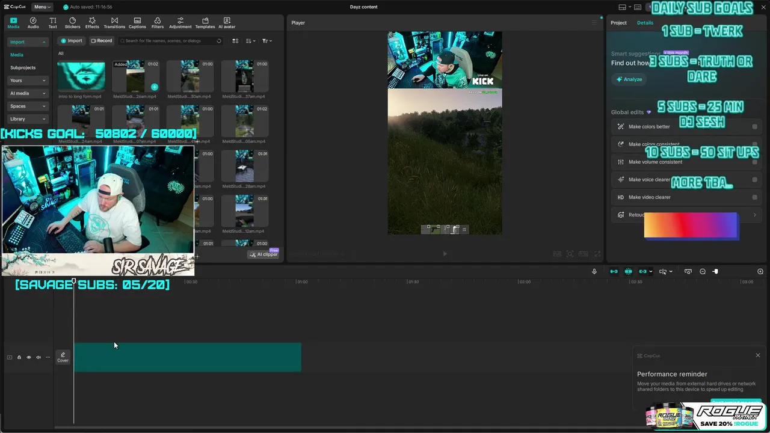Open the Player panel menu icon
Image resolution: width=770 pixels, height=433 pixels.
(x=594, y=23)
